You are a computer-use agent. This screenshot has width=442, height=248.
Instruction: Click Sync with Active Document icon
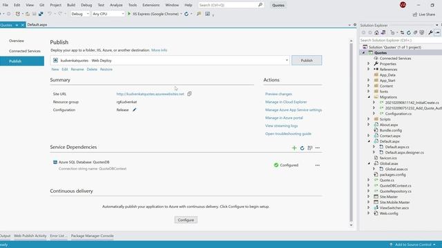click(402, 32)
